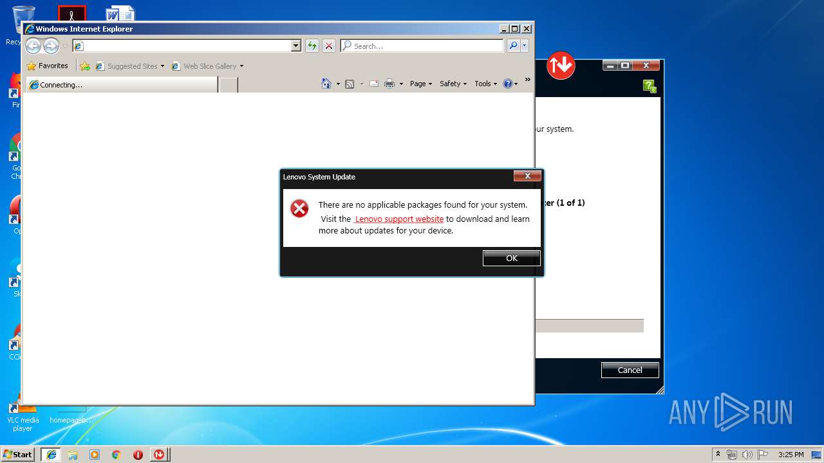This screenshot has width=824, height=463.
Task: Click the Action Center flag tray icon
Action: 763,455
